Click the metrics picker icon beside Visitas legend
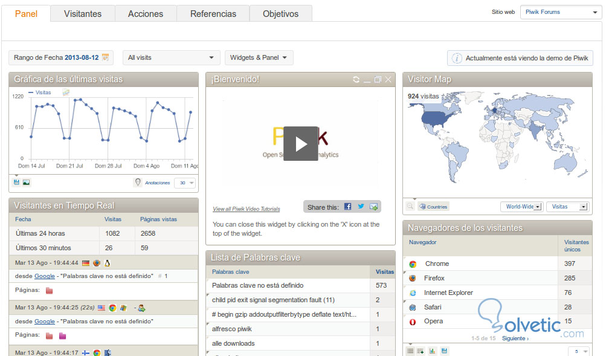 66,92
